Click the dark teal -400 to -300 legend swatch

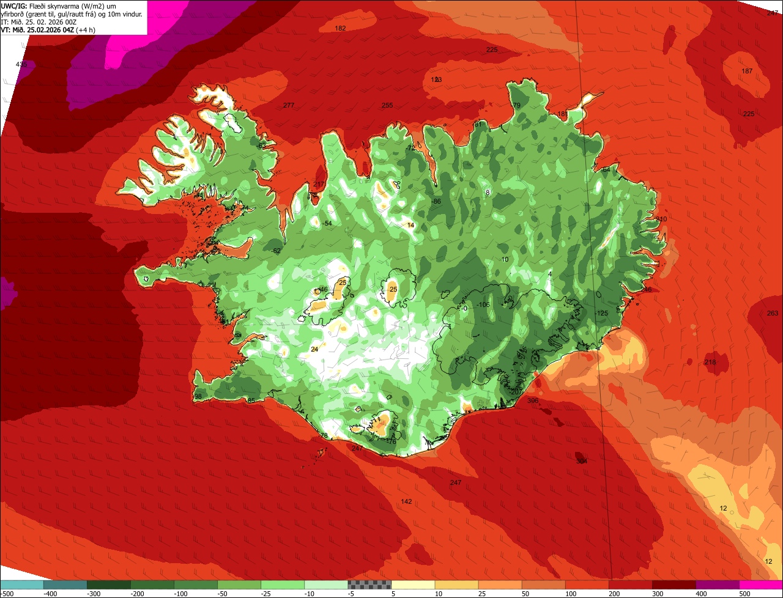click(65, 585)
